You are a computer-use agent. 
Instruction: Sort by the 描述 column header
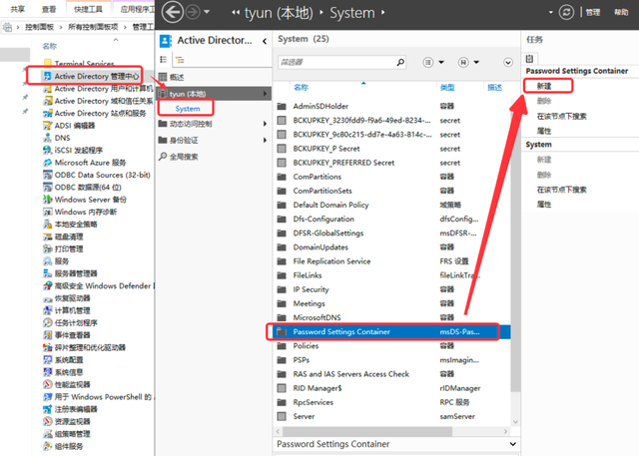pos(495,87)
